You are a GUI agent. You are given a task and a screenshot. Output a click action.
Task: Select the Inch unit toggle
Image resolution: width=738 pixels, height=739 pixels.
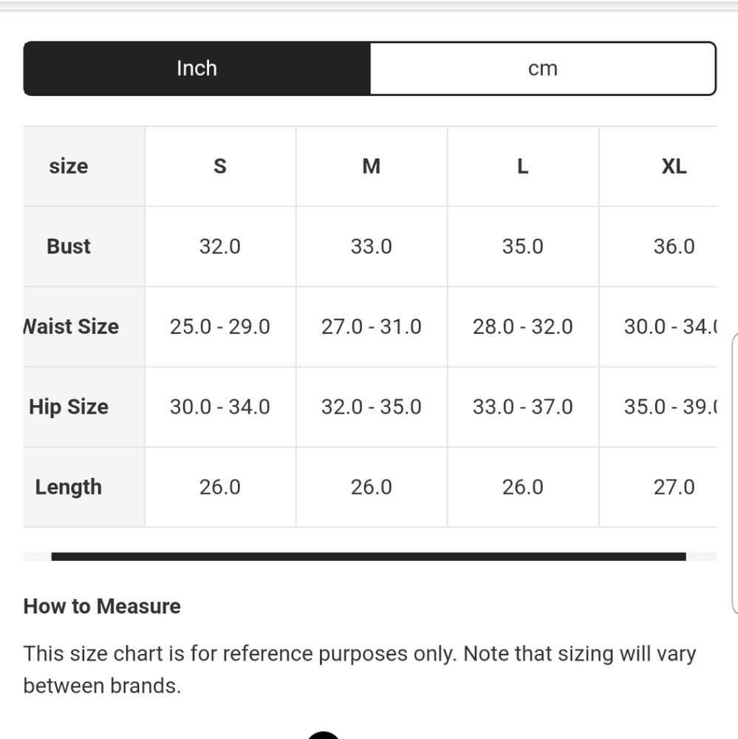point(197,68)
